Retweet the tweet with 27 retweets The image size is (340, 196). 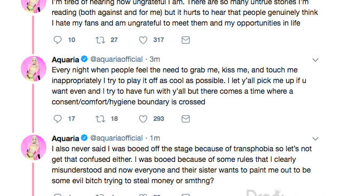pos(100,40)
